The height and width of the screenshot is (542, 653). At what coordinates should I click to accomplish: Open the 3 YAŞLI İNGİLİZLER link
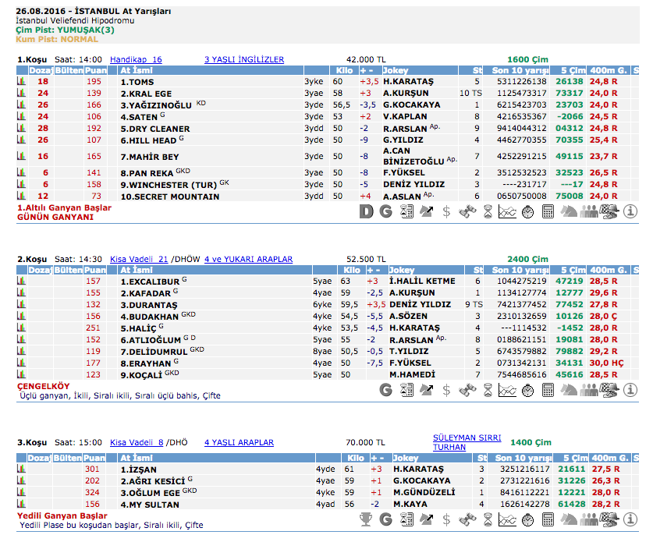pos(243,59)
